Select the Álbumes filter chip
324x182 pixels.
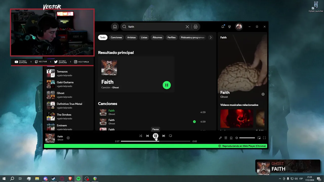(x=157, y=37)
